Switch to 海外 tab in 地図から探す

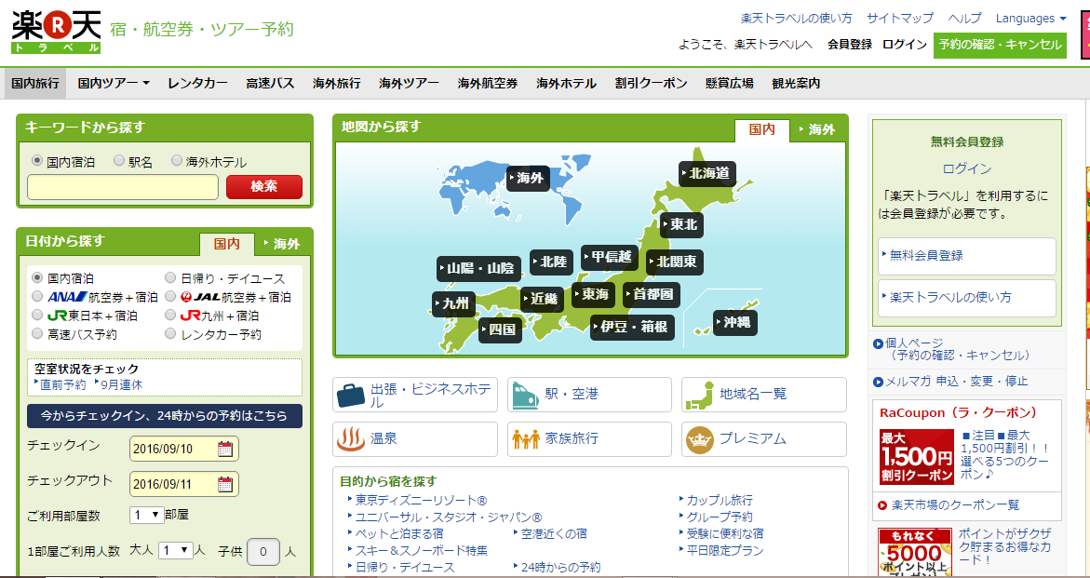point(818,130)
